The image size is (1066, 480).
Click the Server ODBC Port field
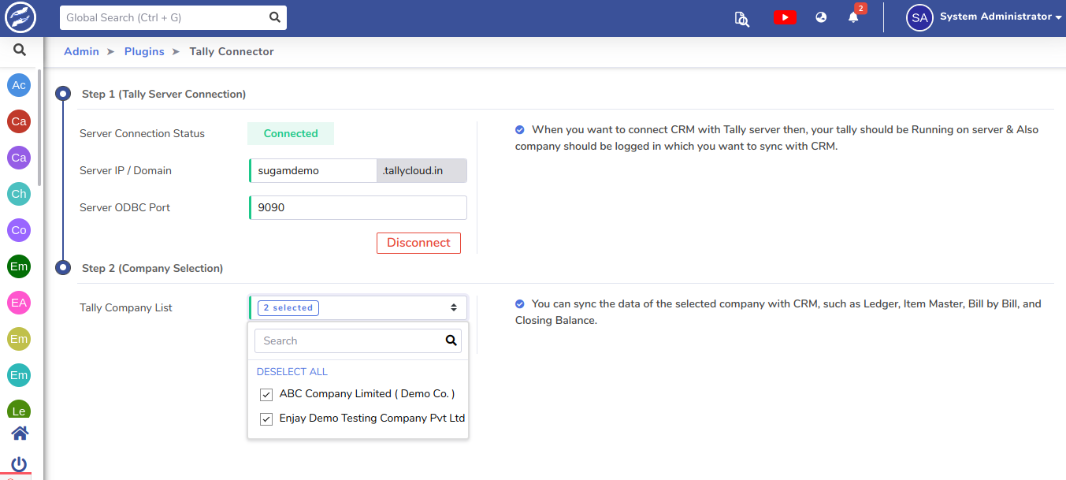[x=358, y=207]
